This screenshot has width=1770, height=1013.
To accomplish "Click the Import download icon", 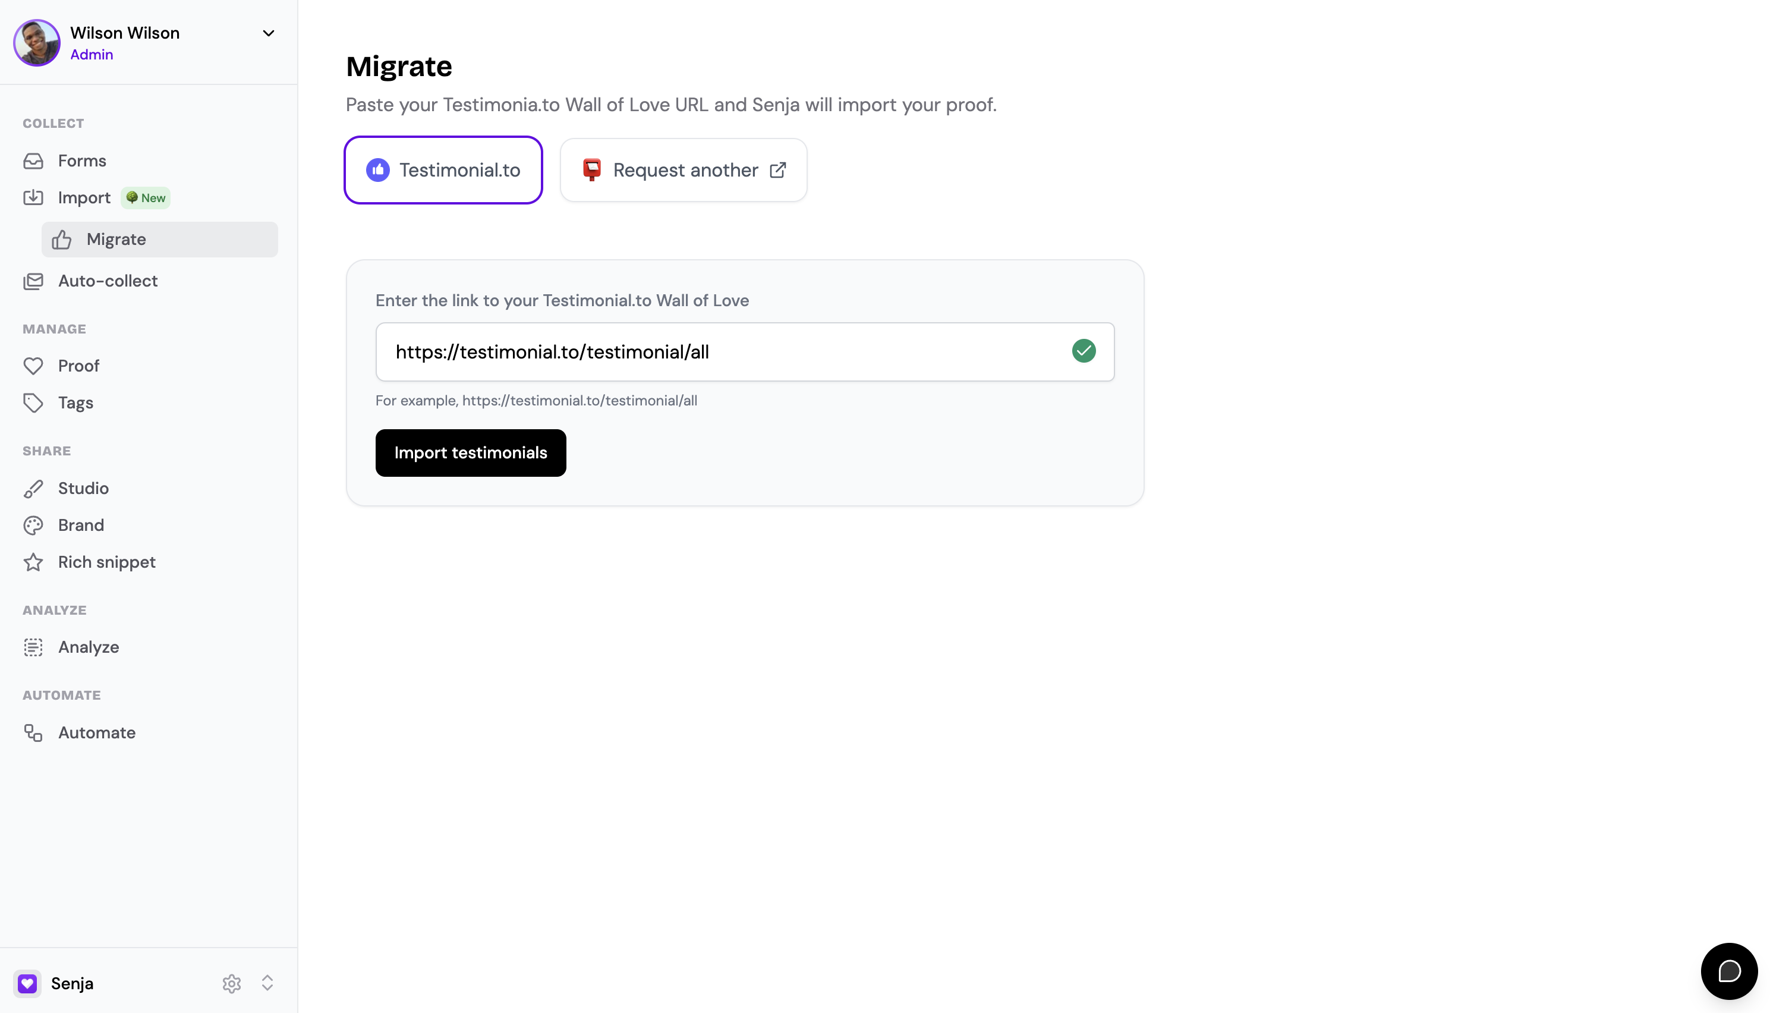I will click(33, 197).
